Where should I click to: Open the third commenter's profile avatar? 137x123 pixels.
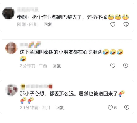(x=12, y=90)
